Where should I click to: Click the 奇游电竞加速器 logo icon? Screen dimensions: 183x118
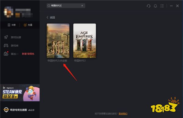tap(6, 110)
